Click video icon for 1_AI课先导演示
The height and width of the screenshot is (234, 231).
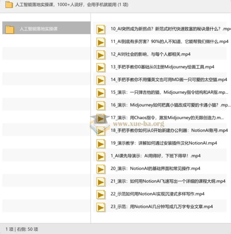click(101, 156)
